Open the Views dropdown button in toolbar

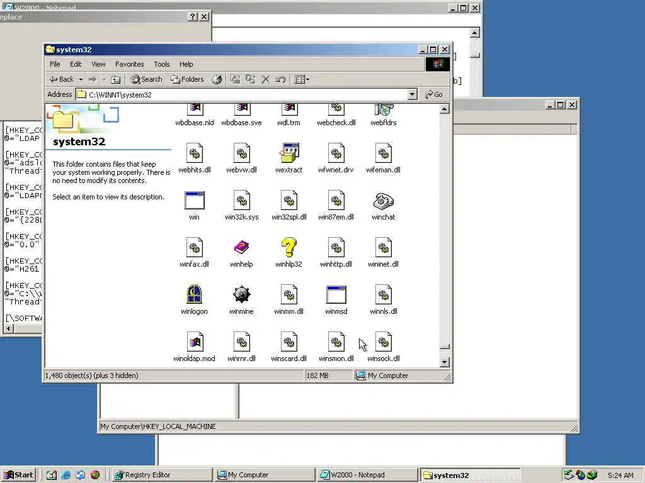point(302,79)
